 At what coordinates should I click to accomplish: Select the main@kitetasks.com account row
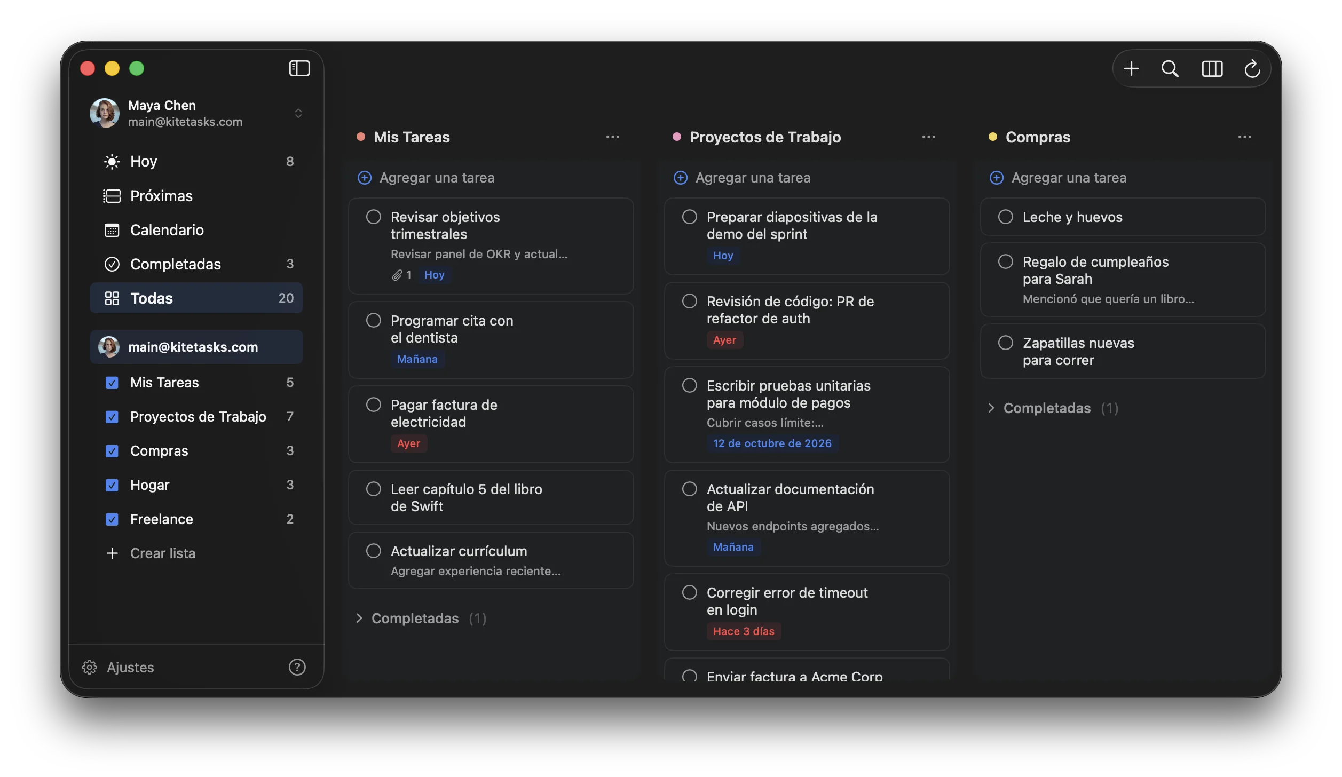click(196, 347)
